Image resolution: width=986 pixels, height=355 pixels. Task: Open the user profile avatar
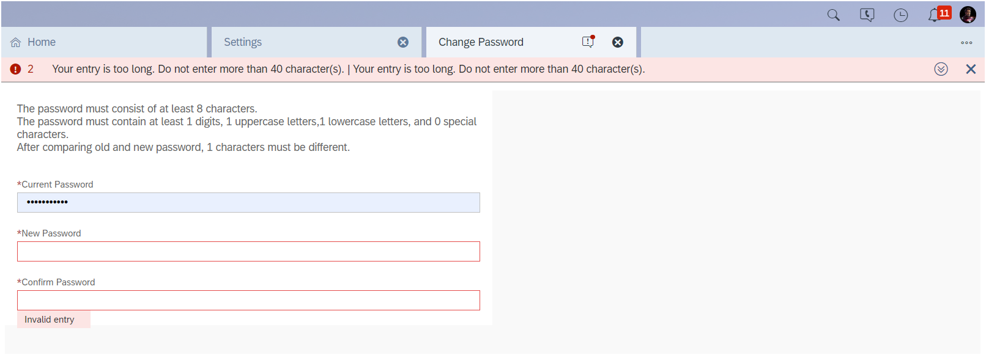[968, 15]
